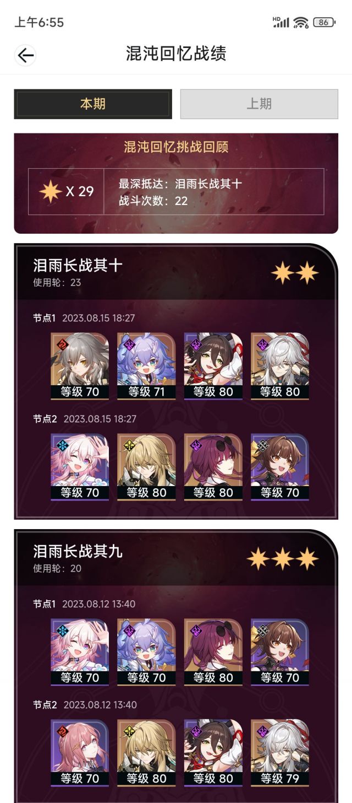The image size is (352, 803).
Task: Open 泪雨长战其十 stage card header
Action: 176,273
